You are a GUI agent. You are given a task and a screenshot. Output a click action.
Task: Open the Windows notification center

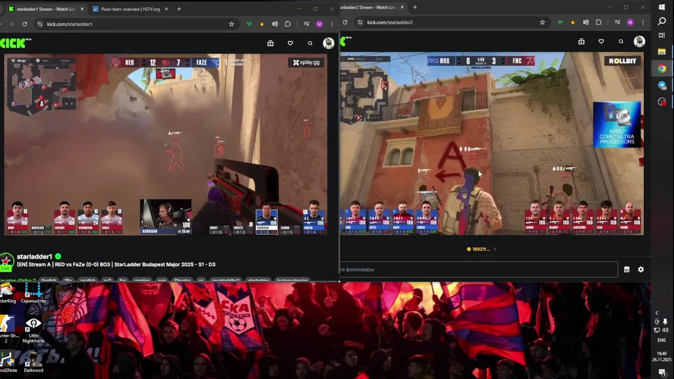point(662,372)
